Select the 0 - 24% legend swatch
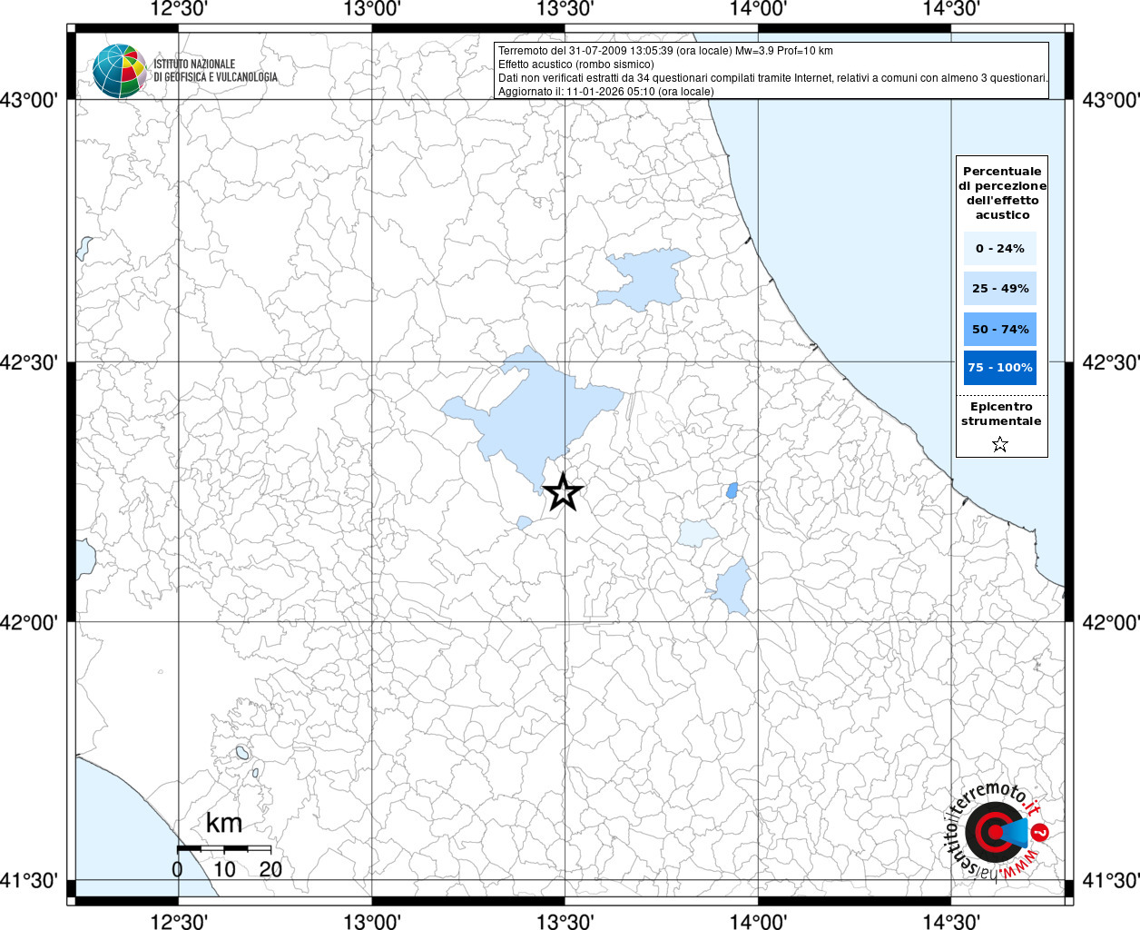The image size is (1140, 930). [x=1000, y=248]
